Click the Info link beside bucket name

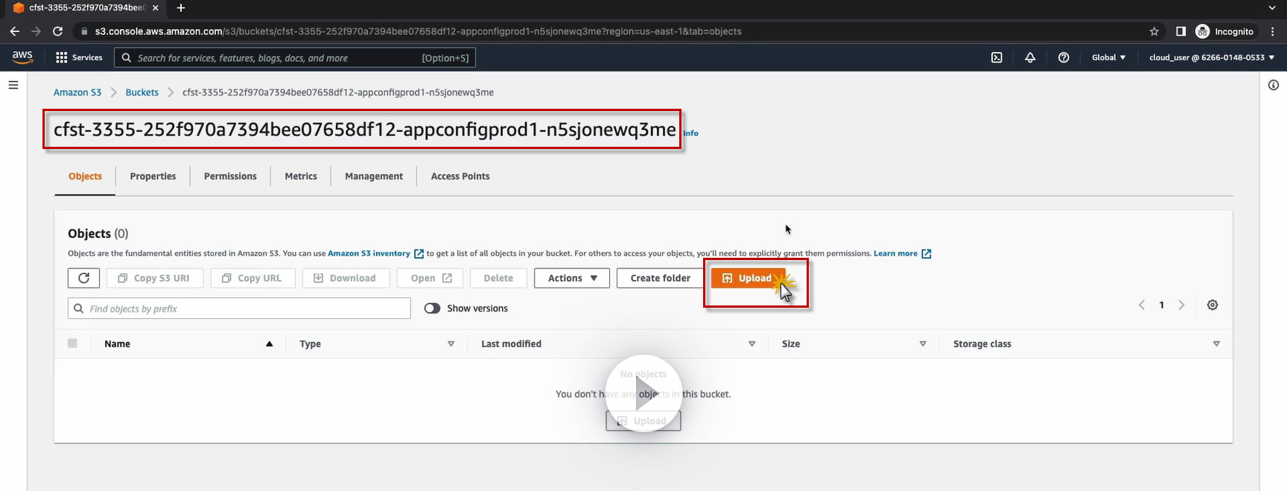tap(690, 133)
